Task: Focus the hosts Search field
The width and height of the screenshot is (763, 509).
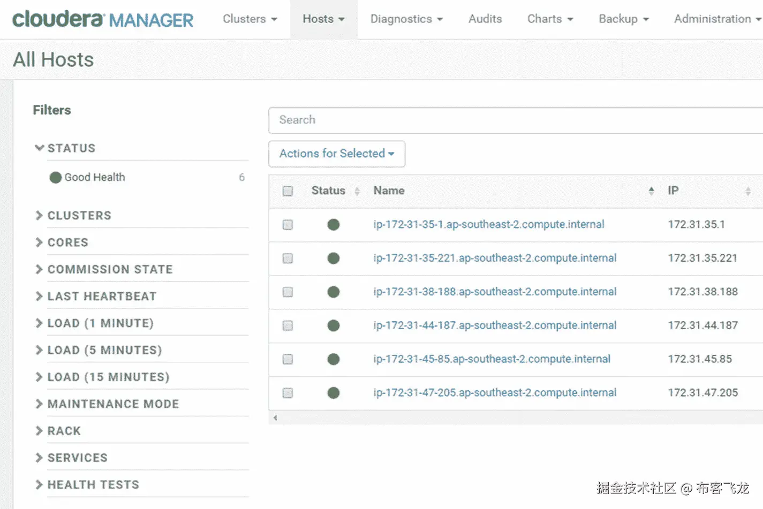Action: pyautogui.click(x=516, y=120)
